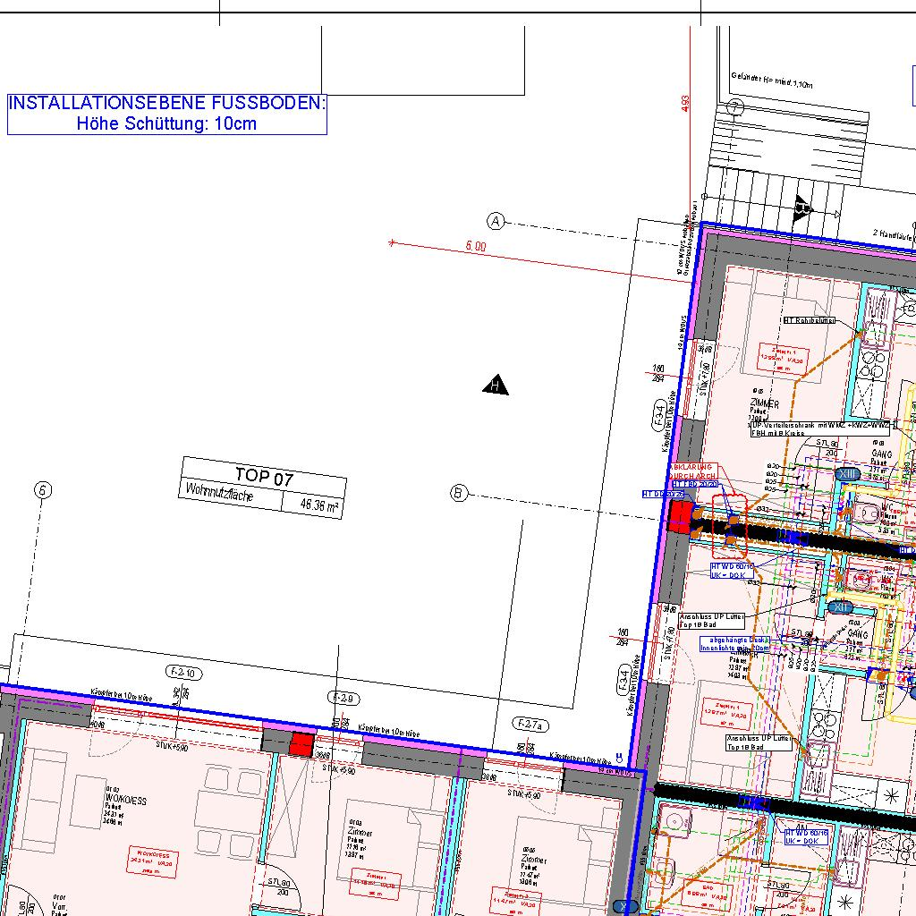Click the ABKLÄRUNG DURCH ARCH red note
Screen dimensions: 916x916
[x=692, y=471]
